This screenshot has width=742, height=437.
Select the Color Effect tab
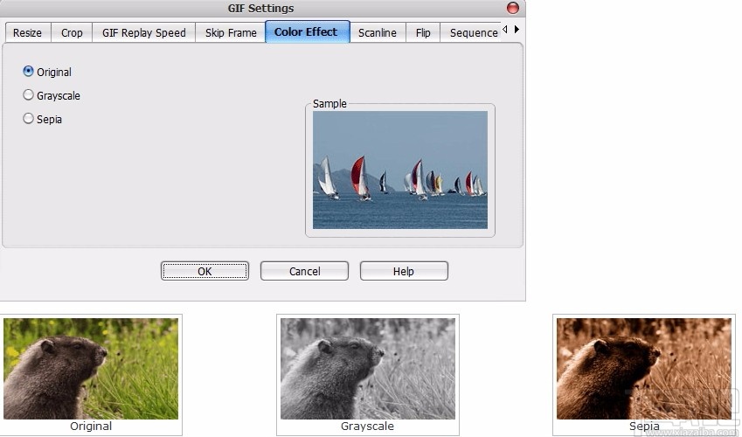coord(307,31)
